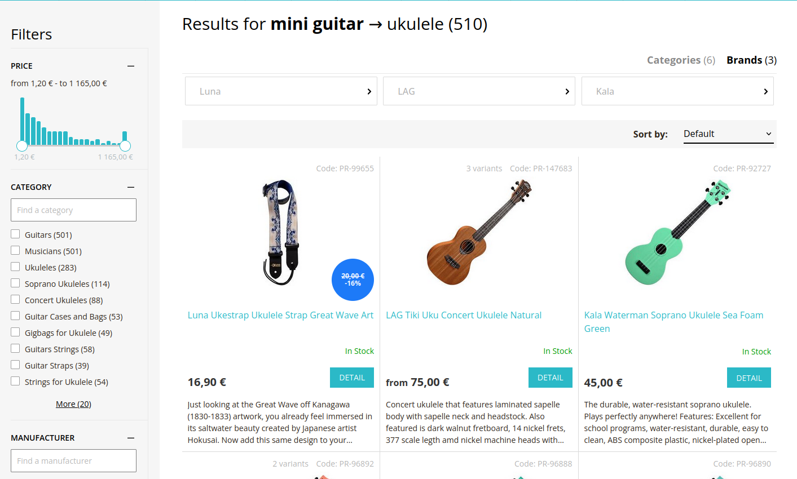This screenshot has width=797, height=479.
Task: Collapse the Manufacturer filter section
Action: pos(131,438)
